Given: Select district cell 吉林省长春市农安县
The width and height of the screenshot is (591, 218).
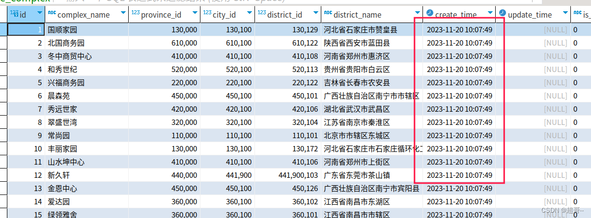Looking at the screenshot, I should (372, 83).
